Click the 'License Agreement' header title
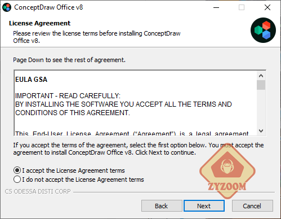281x219 pixels. [39, 23]
